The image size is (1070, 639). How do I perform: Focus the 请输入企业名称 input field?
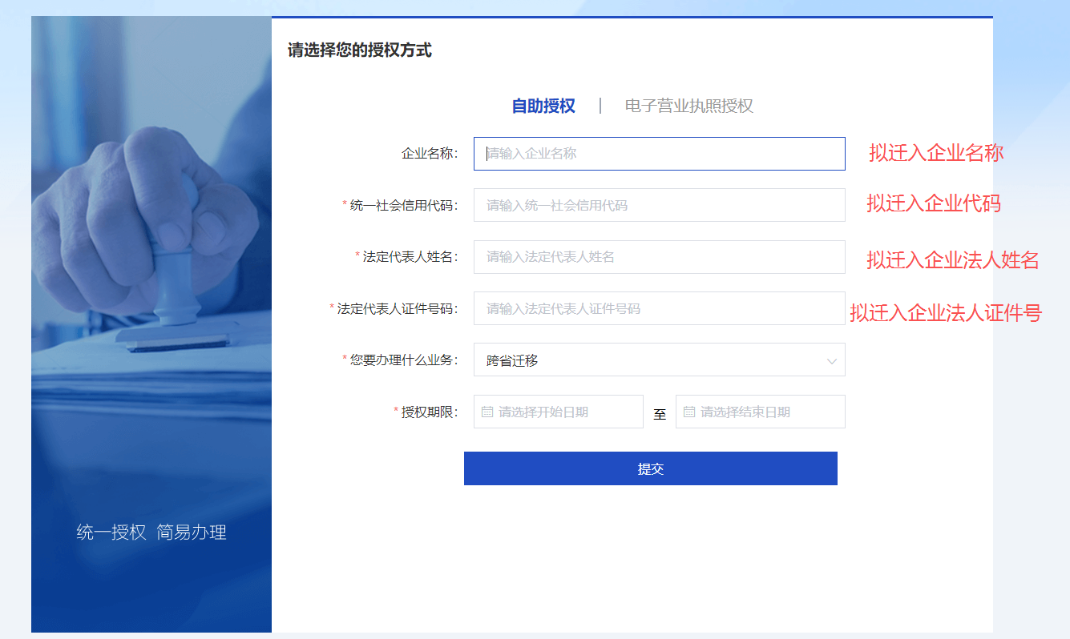(x=659, y=154)
